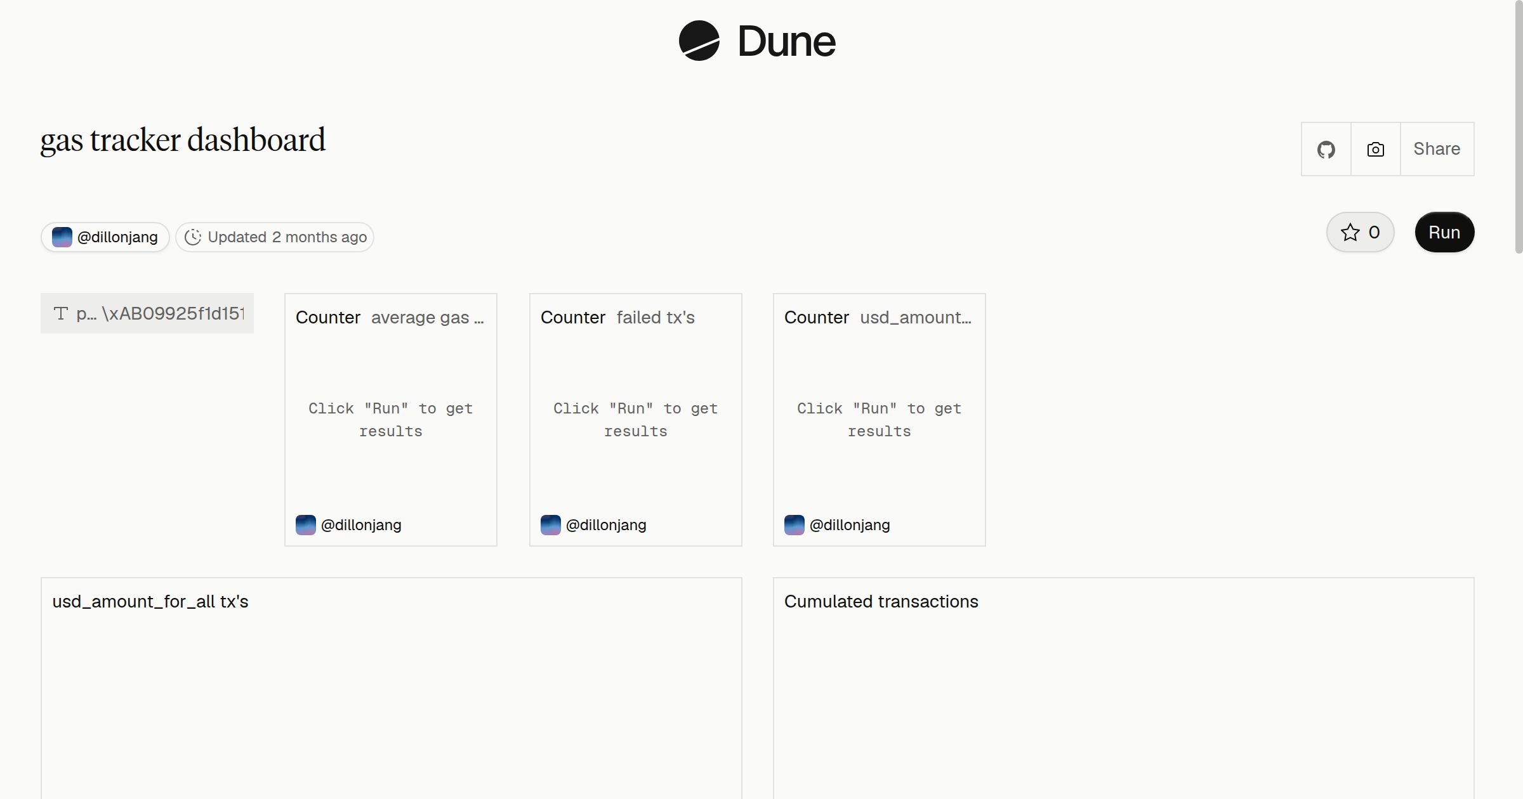This screenshot has width=1523, height=799.
Task: Click the camera screenshot icon
Action: (x=1375, y=149)
